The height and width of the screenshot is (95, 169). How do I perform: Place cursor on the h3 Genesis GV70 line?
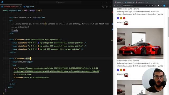27,17
